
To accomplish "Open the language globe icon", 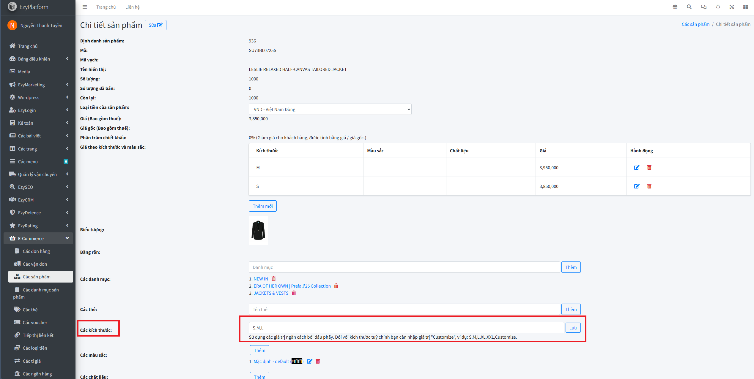I will [x=675, y=7].
